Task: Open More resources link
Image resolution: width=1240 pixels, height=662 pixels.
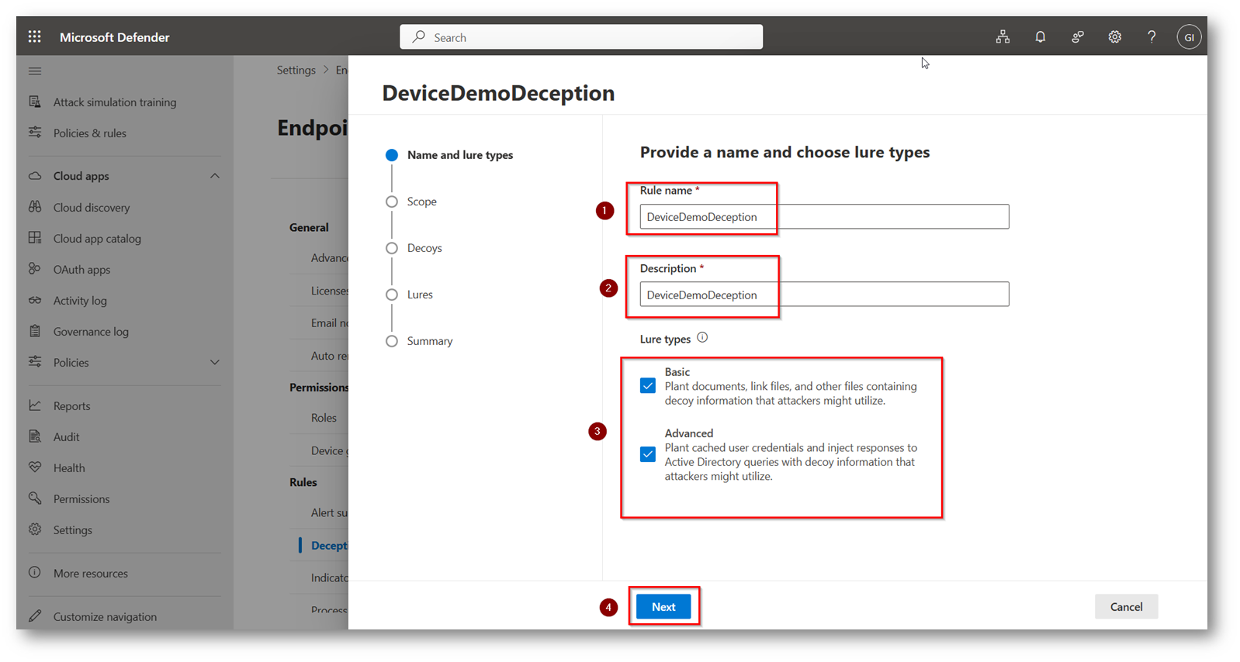Action: tap(91, 573)
